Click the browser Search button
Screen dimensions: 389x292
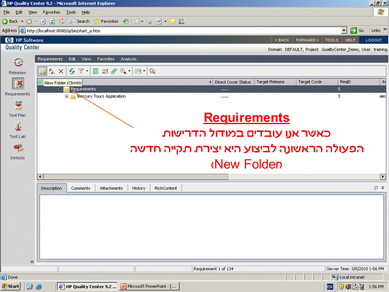pos(80,21)
